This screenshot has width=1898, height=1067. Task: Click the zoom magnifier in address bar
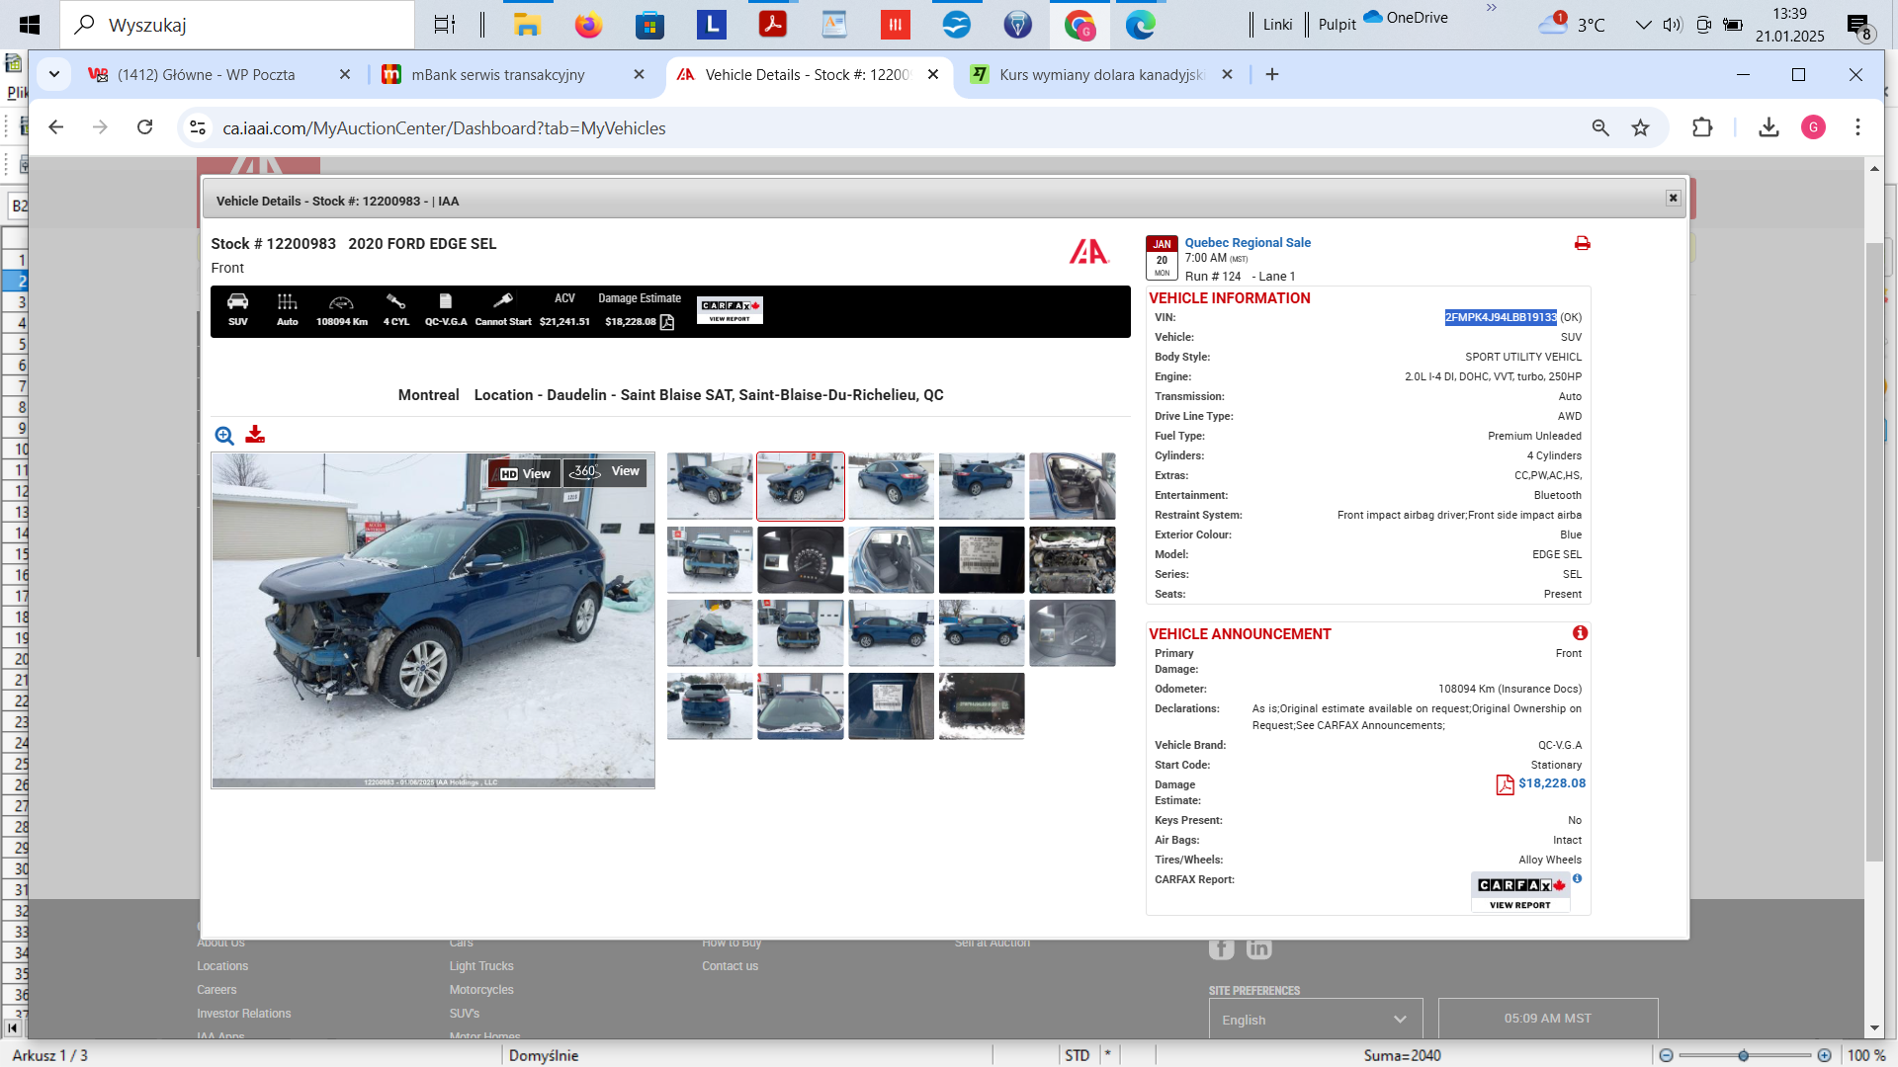pos(1600,127)
